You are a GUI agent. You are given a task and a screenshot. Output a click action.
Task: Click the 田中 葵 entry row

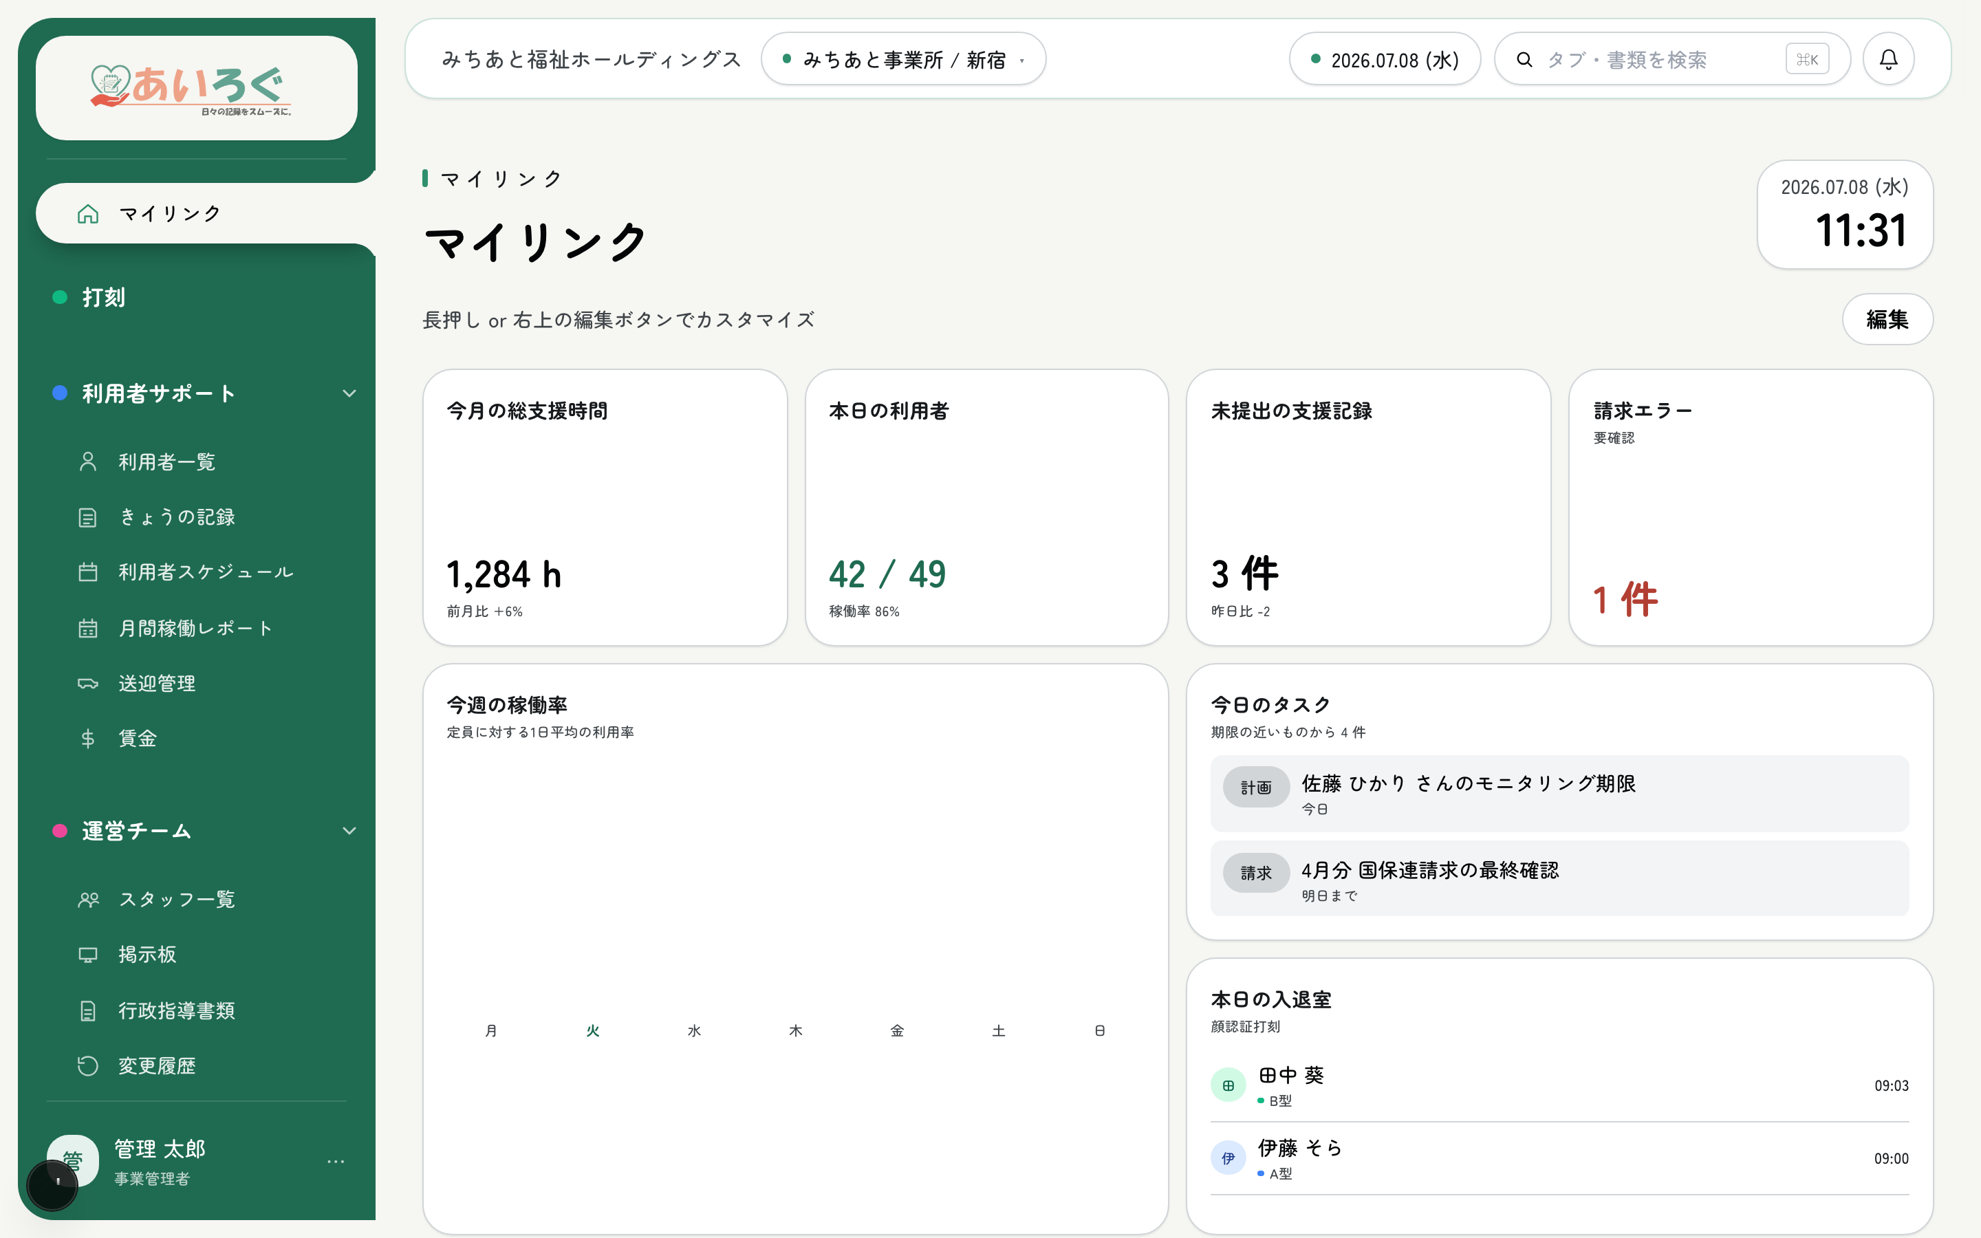(x=1559, y=1086)
